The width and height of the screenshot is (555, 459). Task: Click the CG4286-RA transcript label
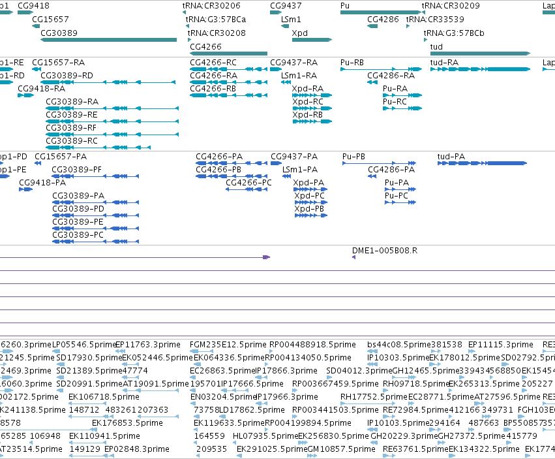391,76
